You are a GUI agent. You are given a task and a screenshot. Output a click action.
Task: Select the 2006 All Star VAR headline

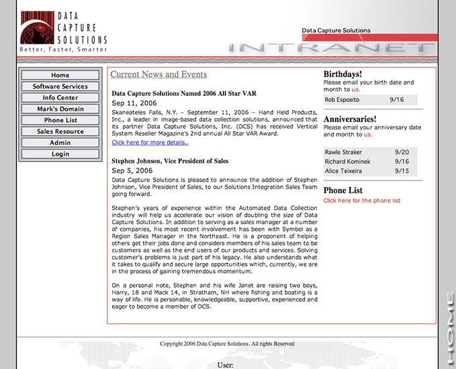pyautogui.click(x=184, y=94)
